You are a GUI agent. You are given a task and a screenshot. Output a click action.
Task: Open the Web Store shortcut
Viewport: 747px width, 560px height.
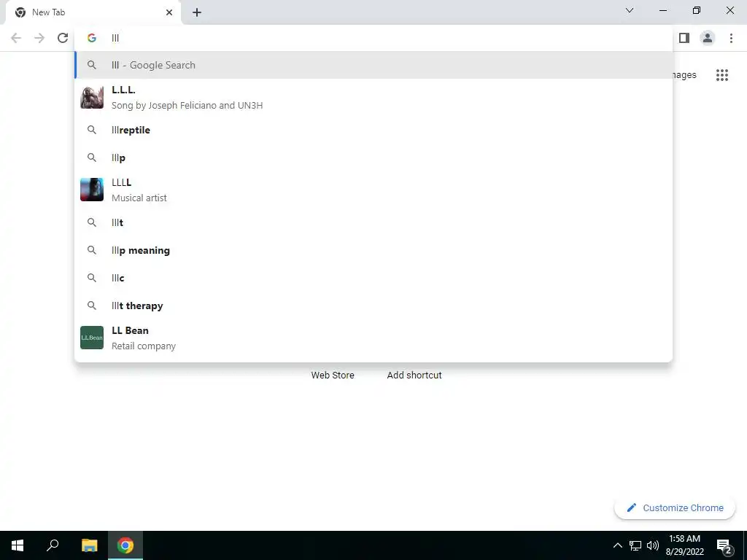[333, 376]
